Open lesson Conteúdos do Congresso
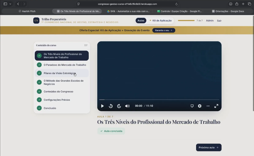 [62, 91]
